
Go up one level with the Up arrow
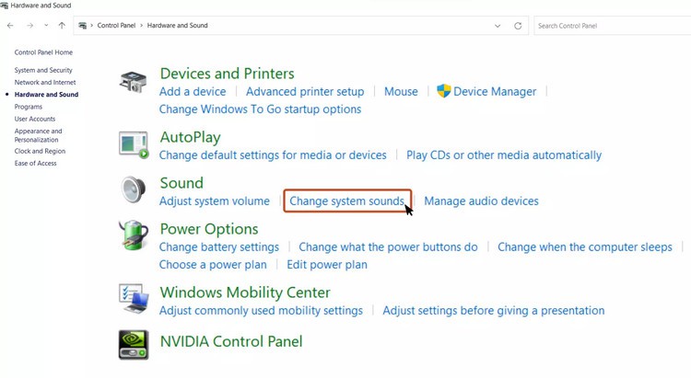(x=62, y=26)
